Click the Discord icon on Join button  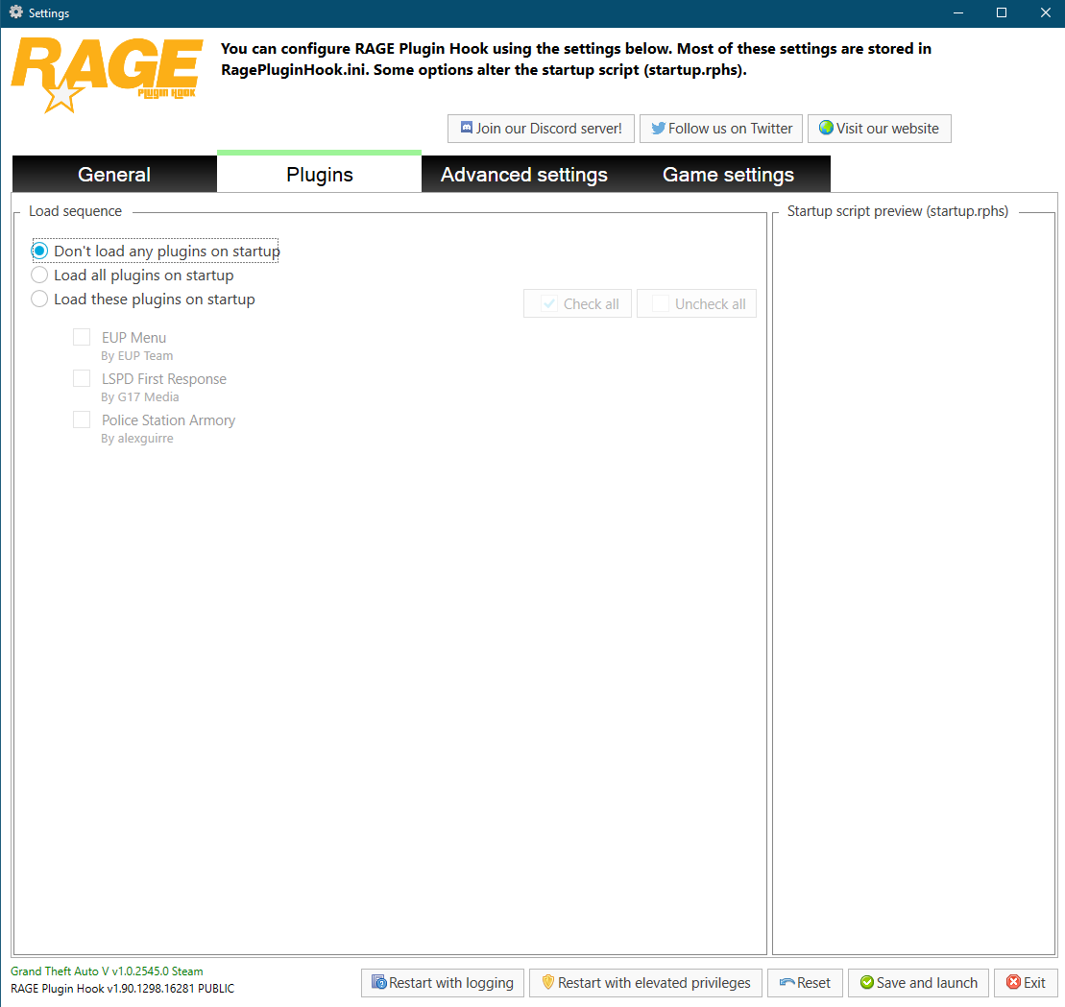coord(467,128)
